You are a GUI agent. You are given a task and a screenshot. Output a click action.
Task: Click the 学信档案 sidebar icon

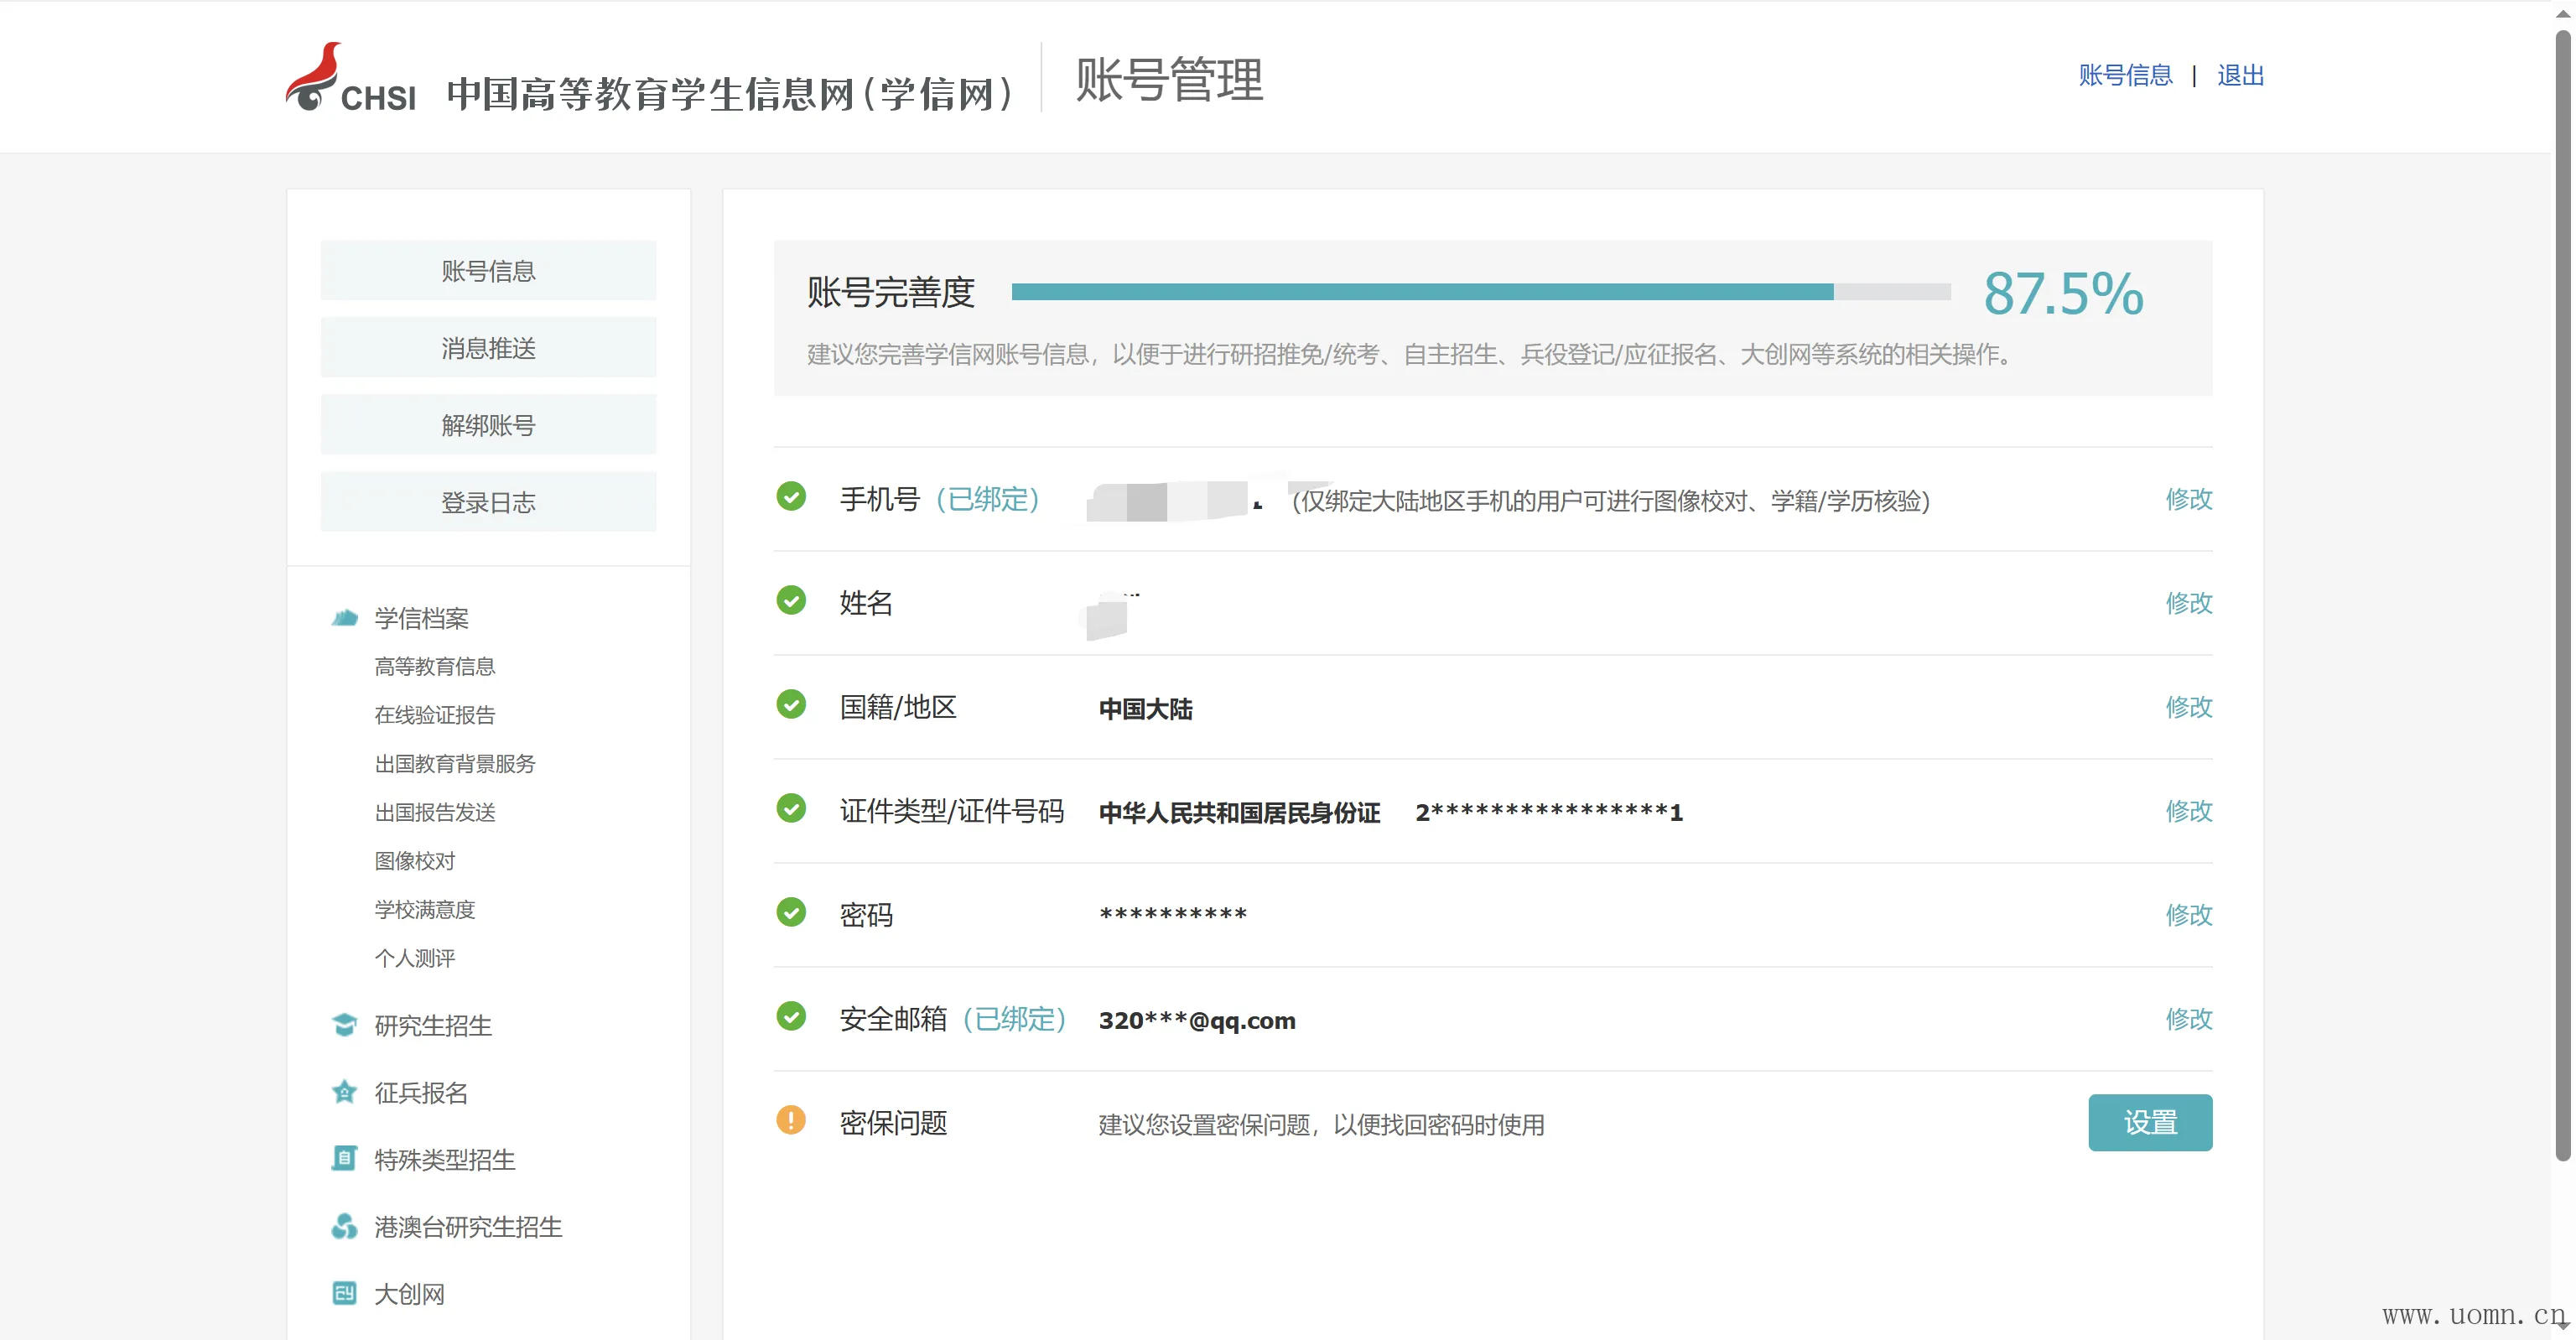pos(344,618)
